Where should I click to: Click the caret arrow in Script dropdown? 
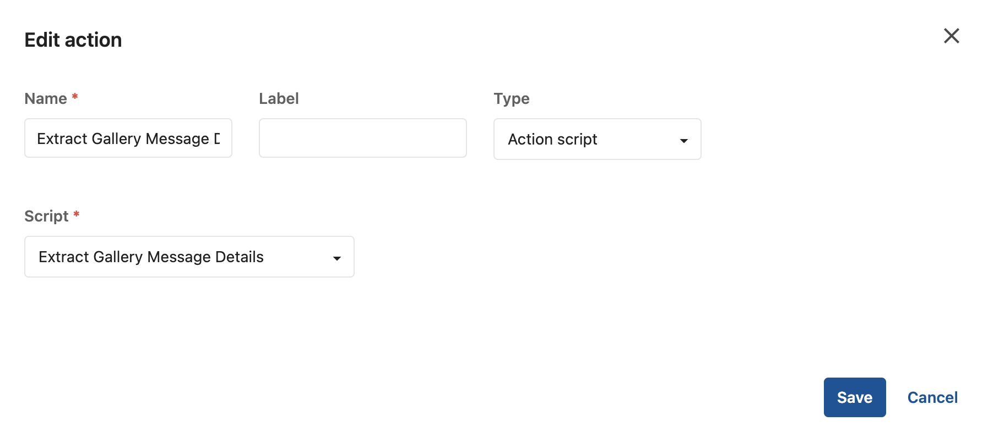pos(336,258)
